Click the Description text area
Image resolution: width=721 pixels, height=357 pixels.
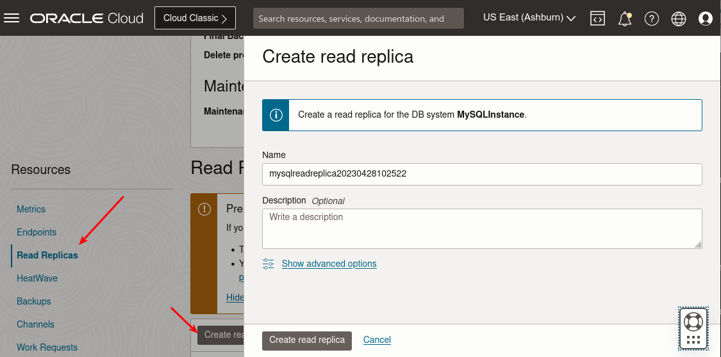[x=482, y=228]
